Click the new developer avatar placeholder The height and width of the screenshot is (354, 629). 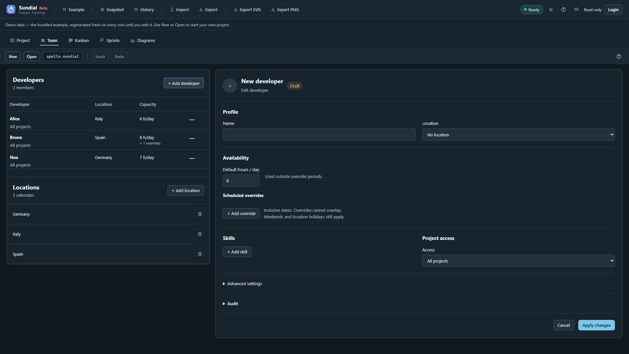coord(230,86)
